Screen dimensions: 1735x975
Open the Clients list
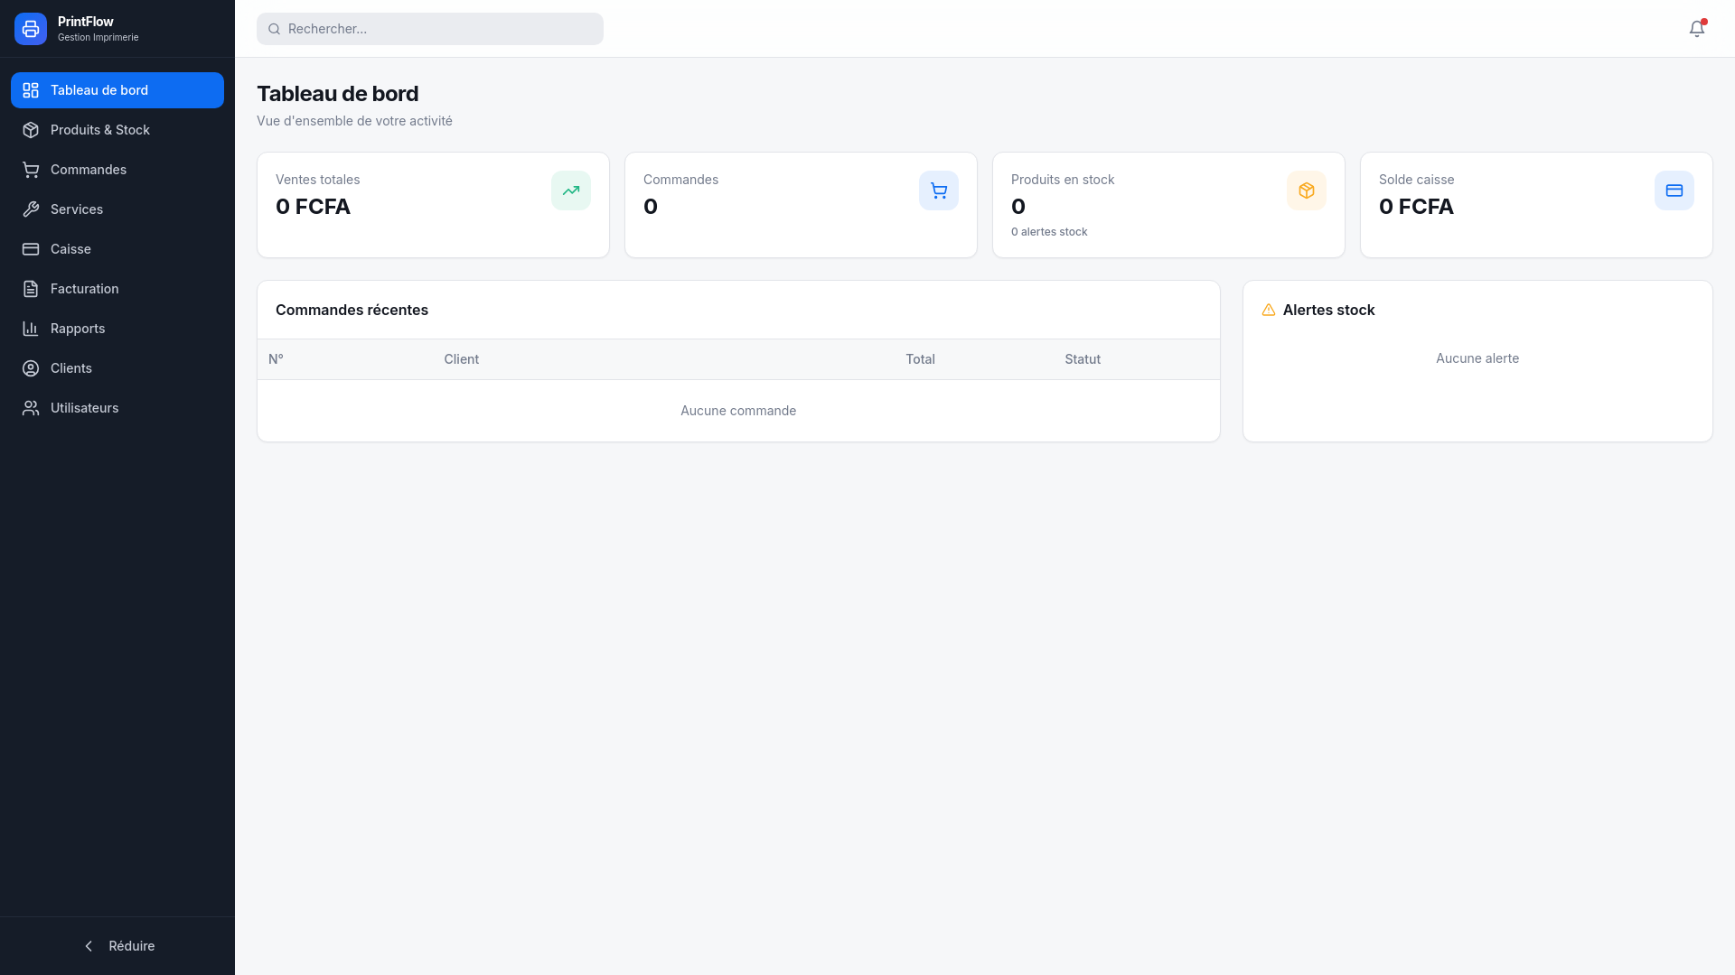pyautogui.click(x=117, y=368)
